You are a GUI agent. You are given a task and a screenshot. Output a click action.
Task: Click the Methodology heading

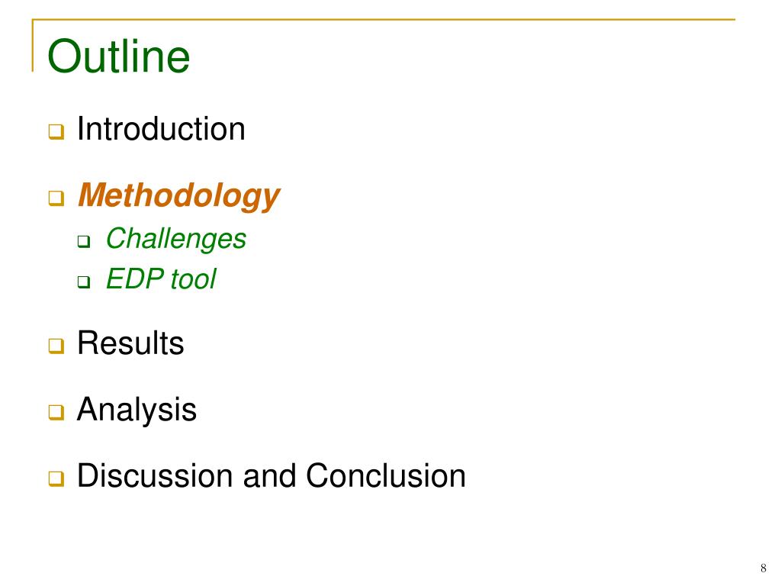click(x=178, y=196)
